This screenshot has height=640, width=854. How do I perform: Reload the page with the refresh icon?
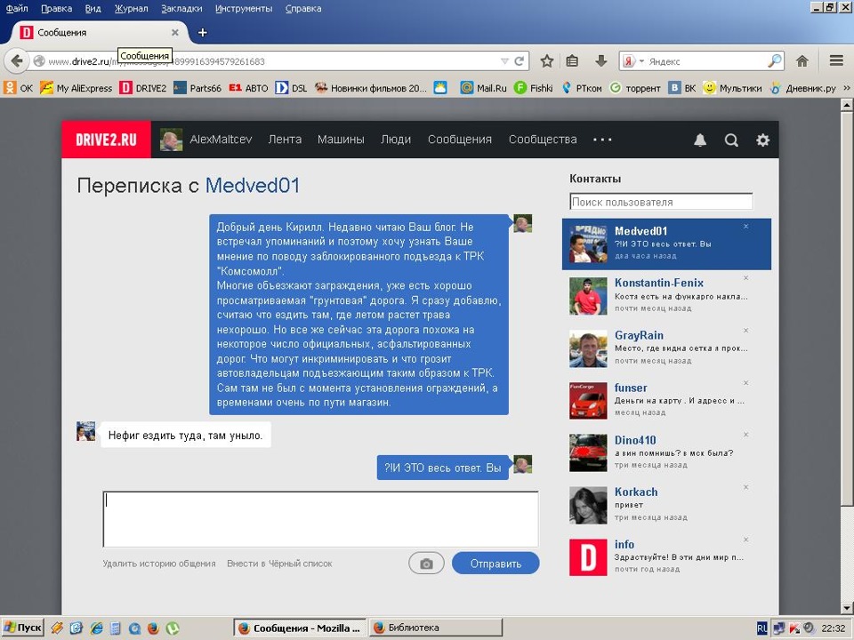pyautogui.click(x=519, y=61)
